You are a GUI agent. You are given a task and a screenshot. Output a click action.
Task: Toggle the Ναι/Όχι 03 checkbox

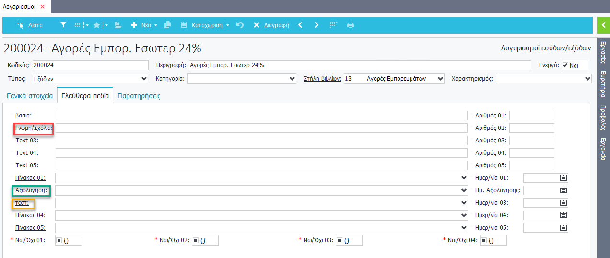point(340,240)
